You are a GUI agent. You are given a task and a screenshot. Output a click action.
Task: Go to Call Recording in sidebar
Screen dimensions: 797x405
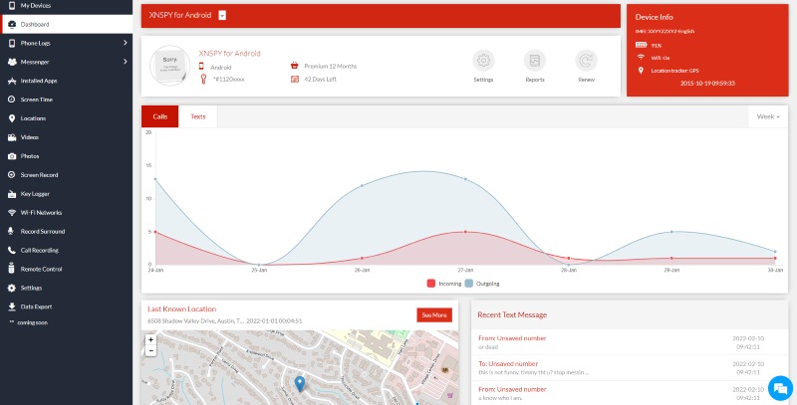click(39, 250)
